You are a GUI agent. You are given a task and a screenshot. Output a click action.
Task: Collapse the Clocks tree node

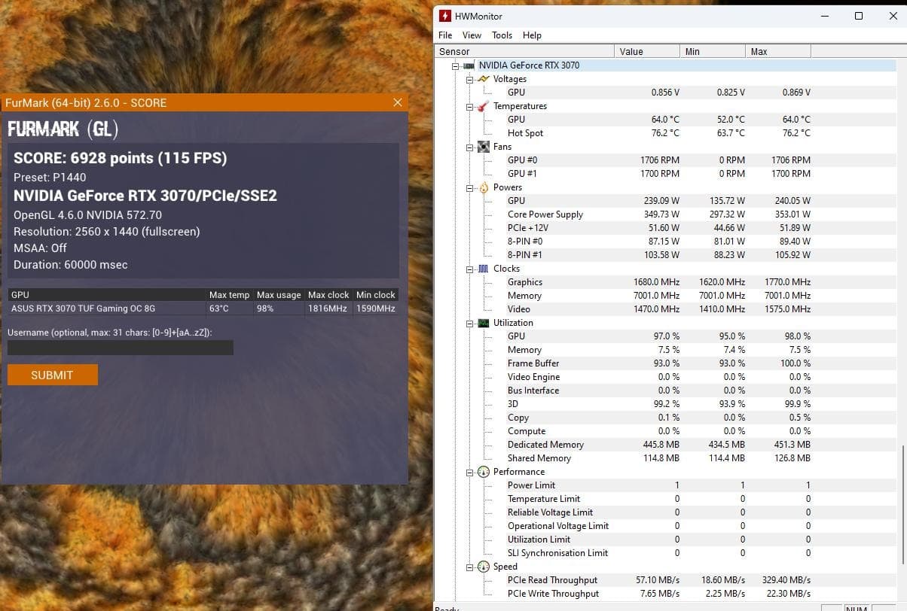click(470, 269)
